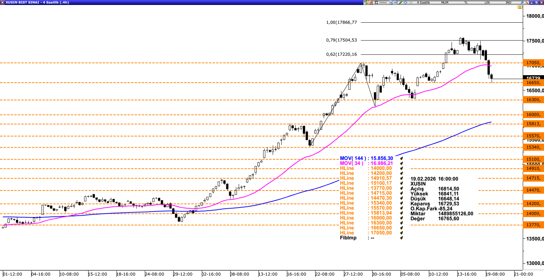The height and width of the screenshot is (277, 544).
Task: Uncheck the HLine 17050,00 checkmark
Action: tap(401, 233)
